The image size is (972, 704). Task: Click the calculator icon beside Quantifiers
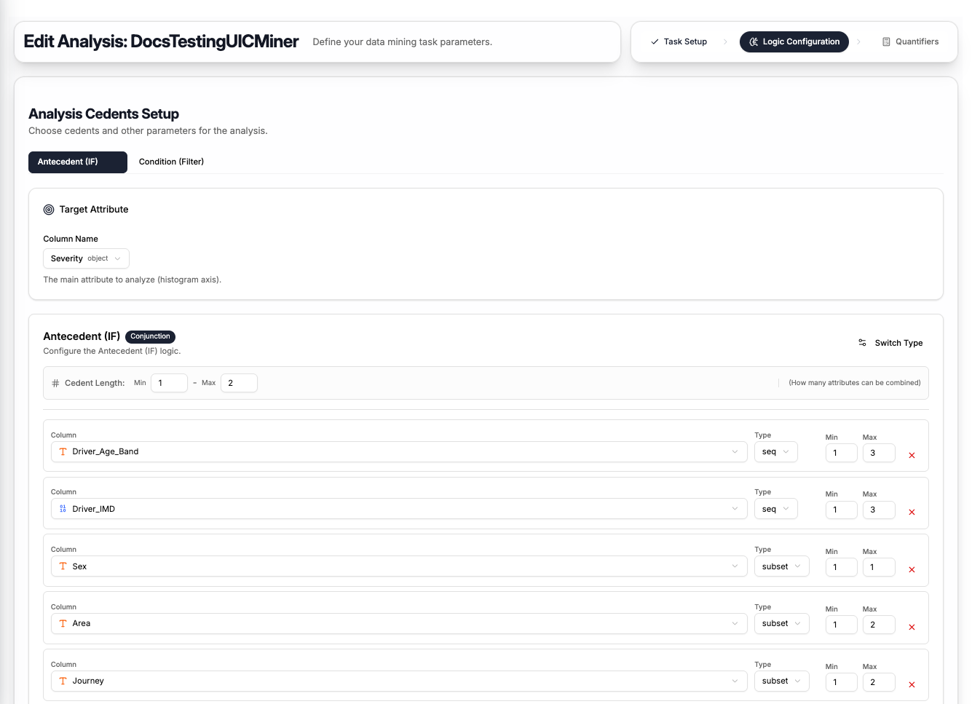click(885, 41)
